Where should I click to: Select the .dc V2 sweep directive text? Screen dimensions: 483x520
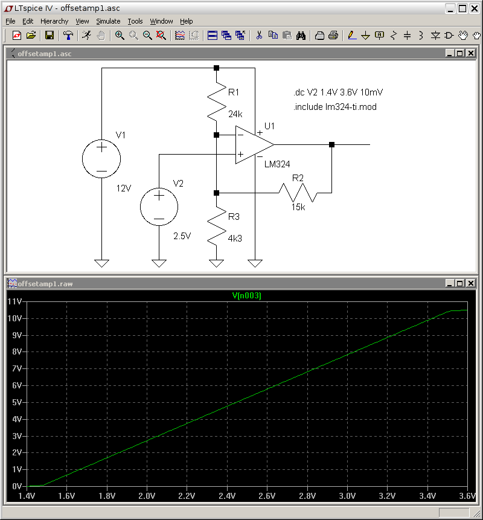(338, 92)
